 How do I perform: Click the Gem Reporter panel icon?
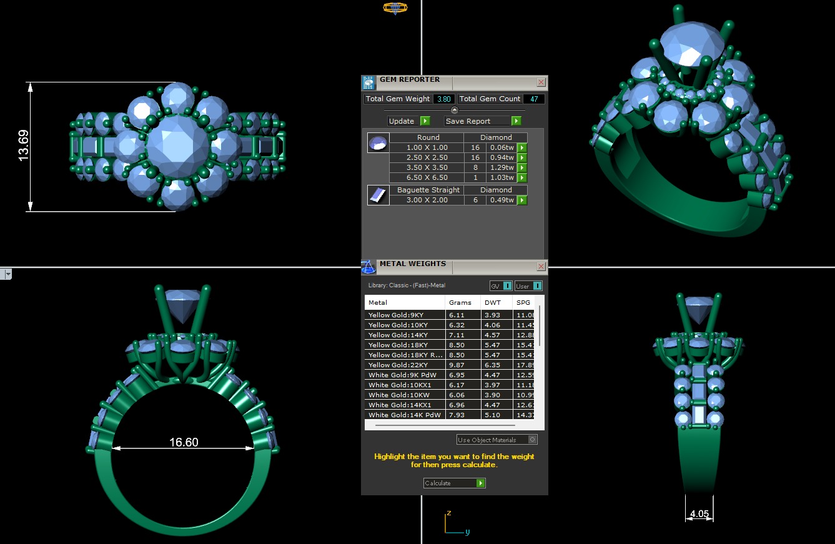(x=368, y=82)
